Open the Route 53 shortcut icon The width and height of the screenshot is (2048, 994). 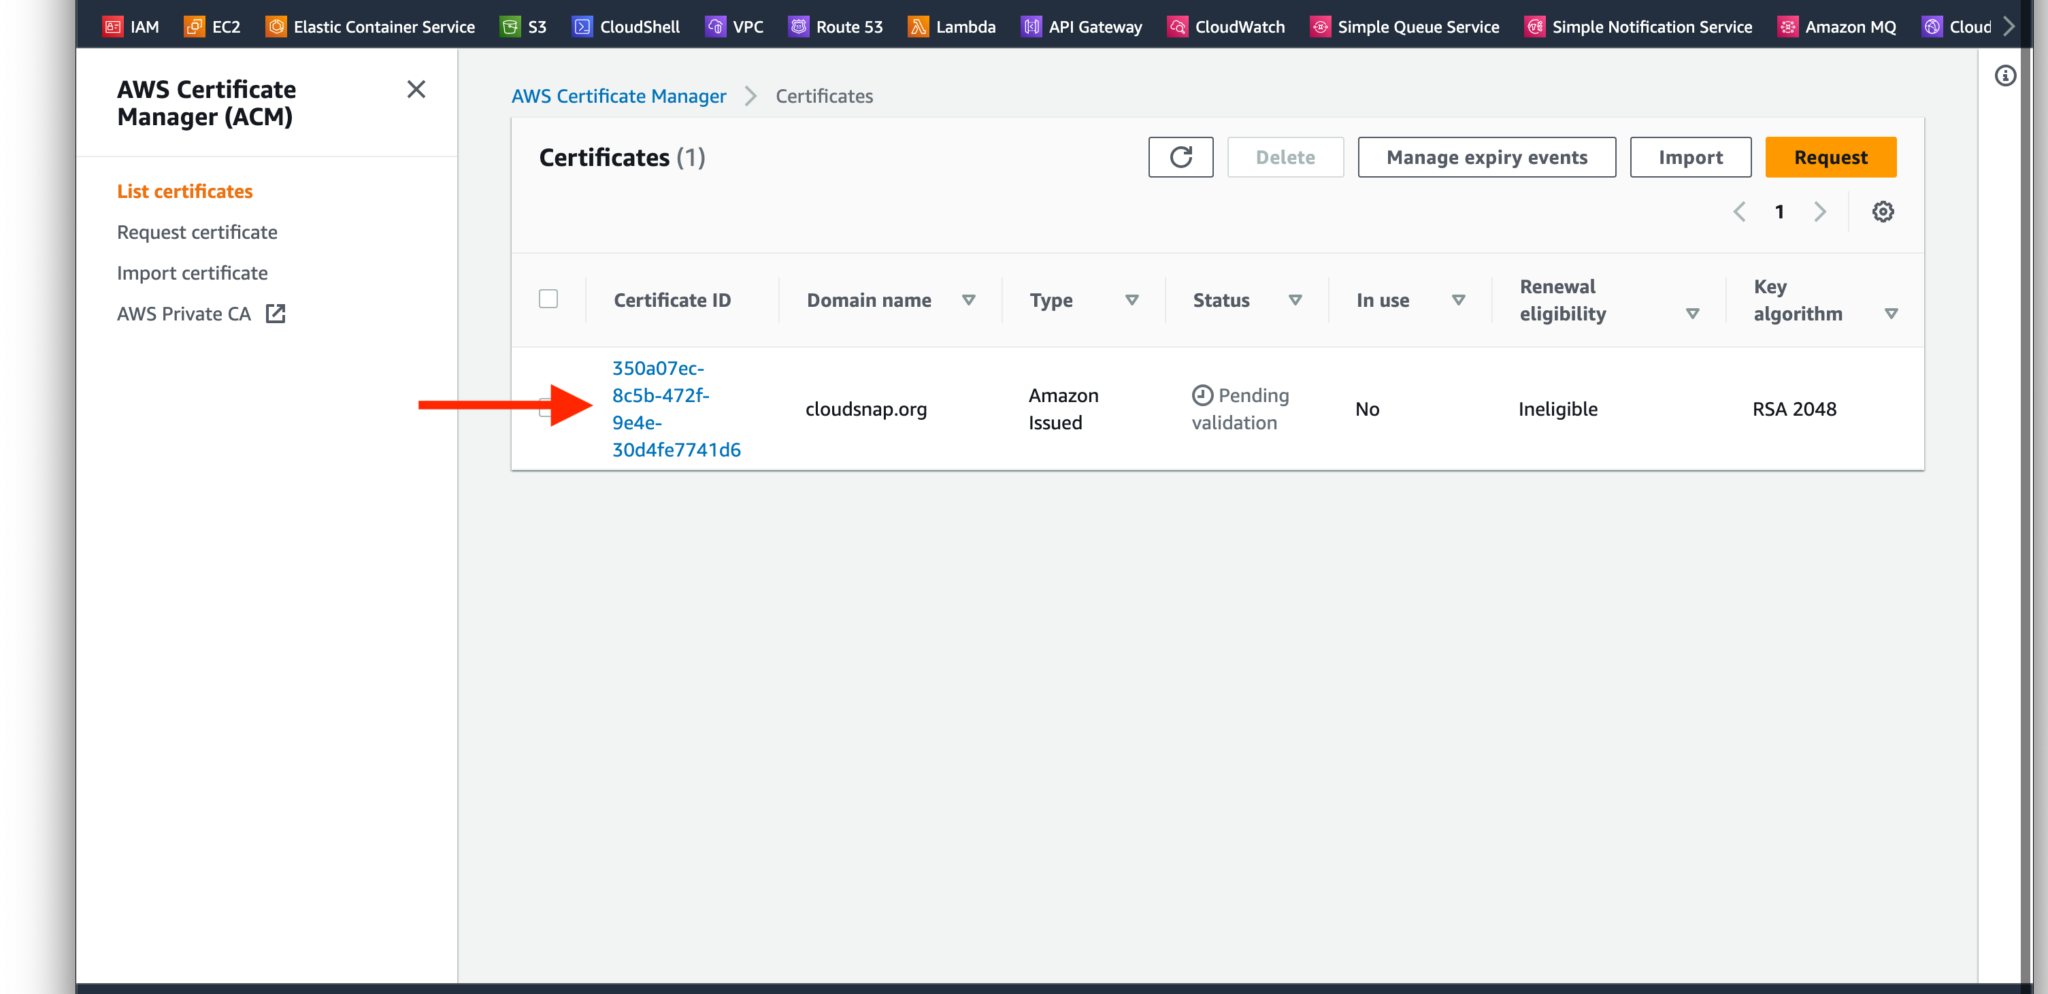[x=798, y=27]
